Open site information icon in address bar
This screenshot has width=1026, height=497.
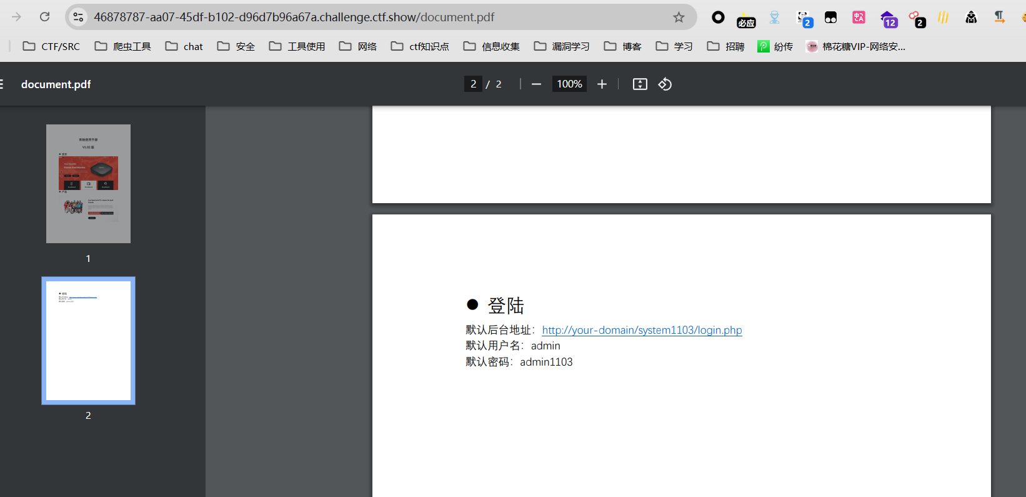[78, 17]
